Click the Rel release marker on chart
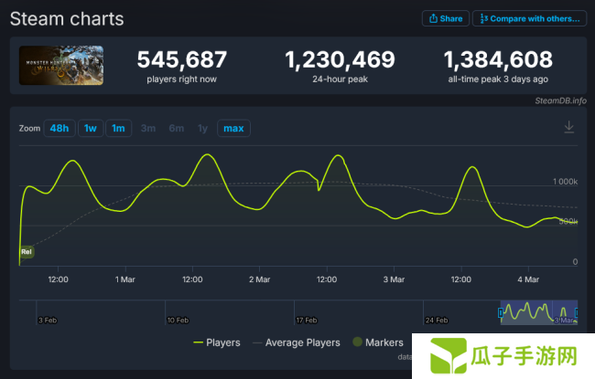 pos(27,252)
